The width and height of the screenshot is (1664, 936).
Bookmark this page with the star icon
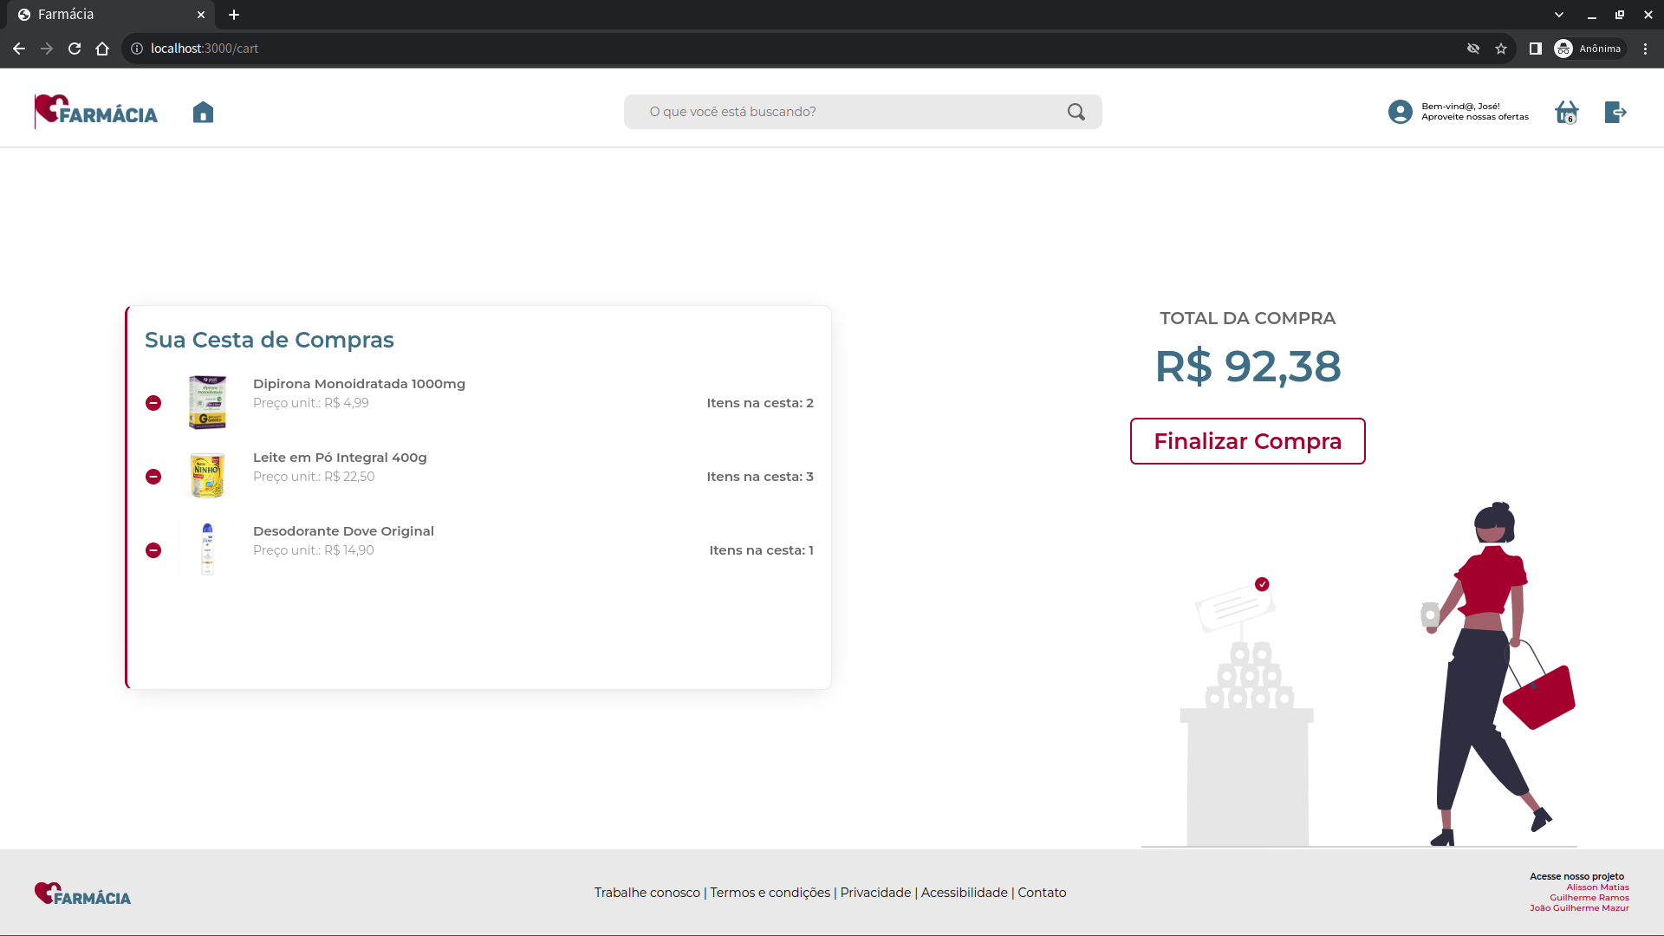(x=1501, y=49)
